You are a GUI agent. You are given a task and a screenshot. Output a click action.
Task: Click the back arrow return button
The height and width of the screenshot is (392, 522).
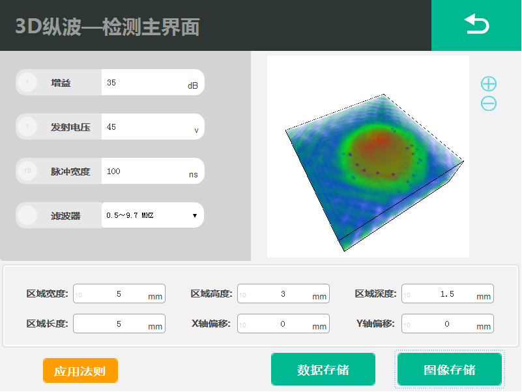point(476,25)
